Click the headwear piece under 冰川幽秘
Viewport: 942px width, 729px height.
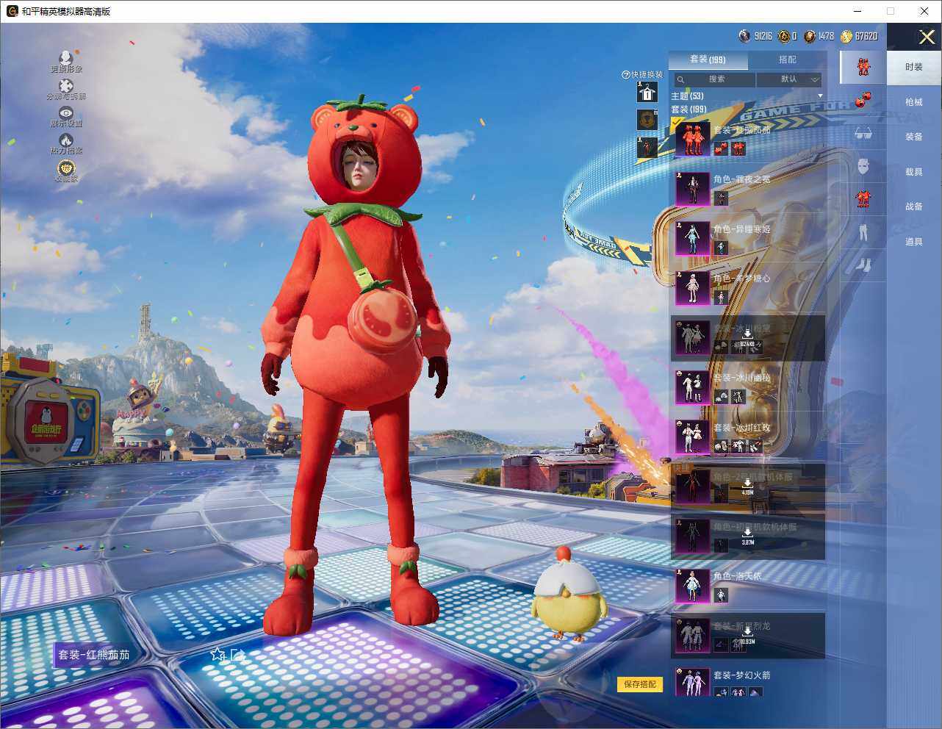[x=721, y=397]
